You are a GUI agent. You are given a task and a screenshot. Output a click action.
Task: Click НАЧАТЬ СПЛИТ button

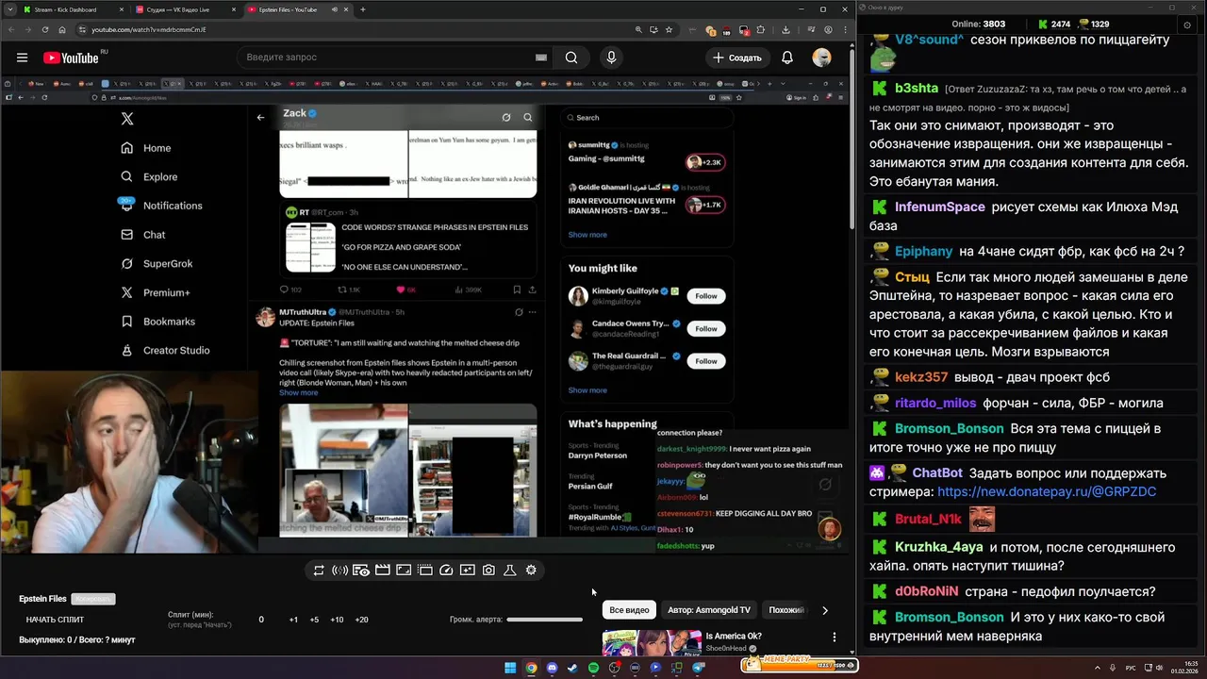(x=55, y=620)
